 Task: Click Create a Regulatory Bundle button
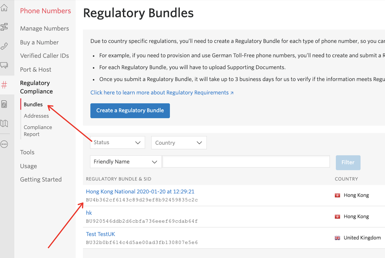pyautogui.click(x=130, y=110)
